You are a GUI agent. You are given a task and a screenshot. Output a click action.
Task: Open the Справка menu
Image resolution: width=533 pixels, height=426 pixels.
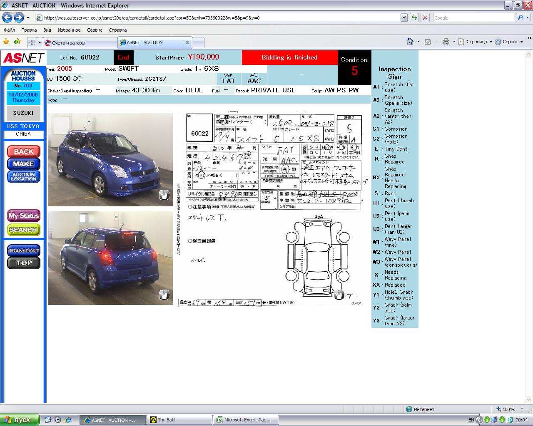point(117,30)
